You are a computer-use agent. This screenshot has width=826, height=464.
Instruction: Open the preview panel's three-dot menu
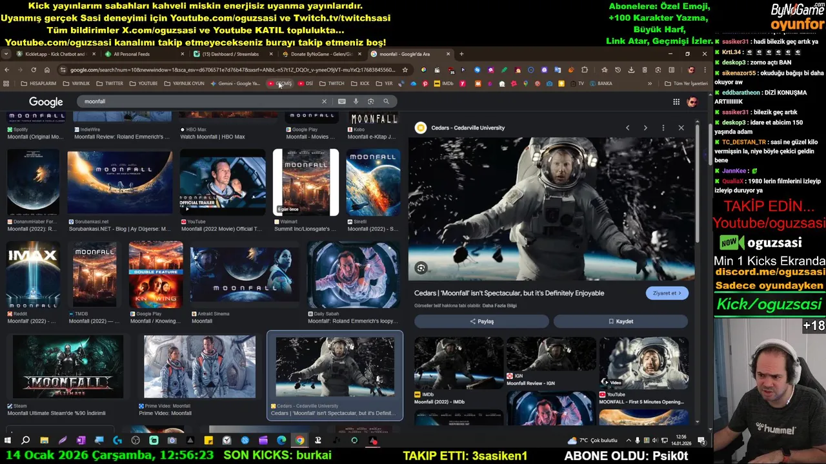pyautogui.click(x=663, y=128)
